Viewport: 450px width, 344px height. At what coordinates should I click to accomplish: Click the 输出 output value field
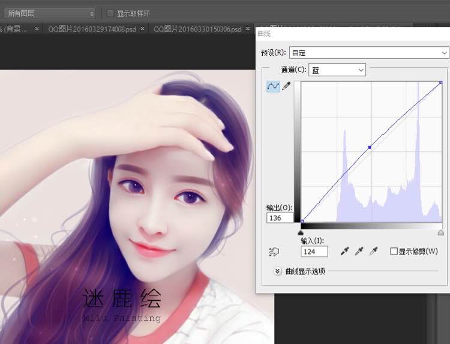(x=280, y=218)
